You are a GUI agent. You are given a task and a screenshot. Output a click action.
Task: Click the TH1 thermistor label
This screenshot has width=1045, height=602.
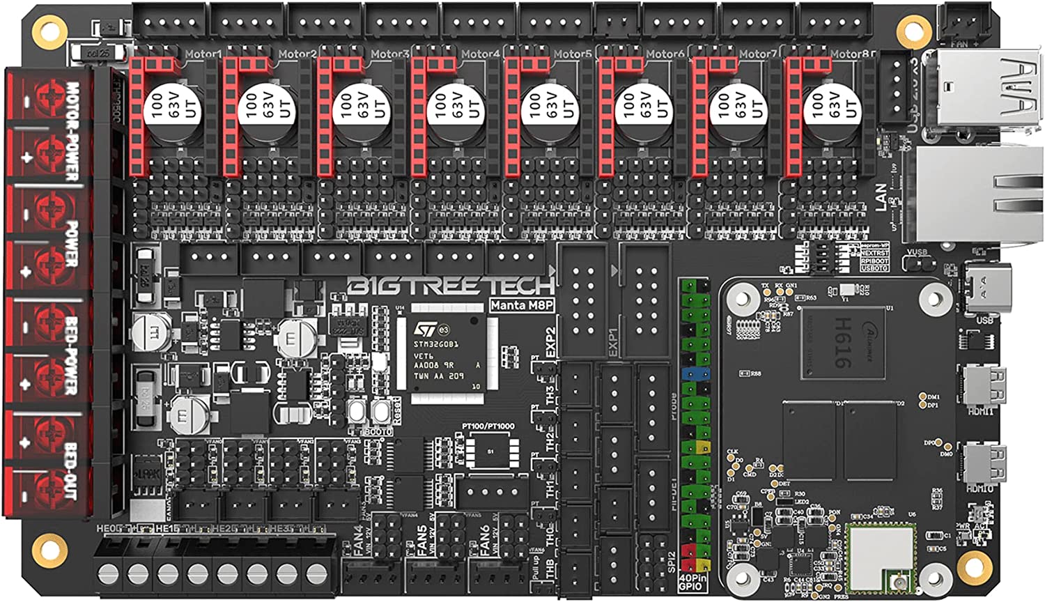click(550, 488)
